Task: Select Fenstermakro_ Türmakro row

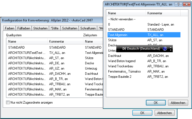Action: 144,71
